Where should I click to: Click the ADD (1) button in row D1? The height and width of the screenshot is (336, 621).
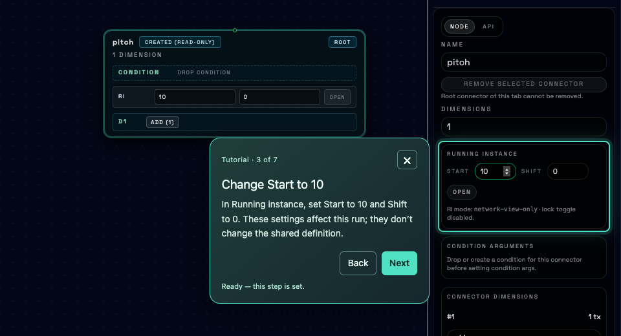(x=162, y=122)
